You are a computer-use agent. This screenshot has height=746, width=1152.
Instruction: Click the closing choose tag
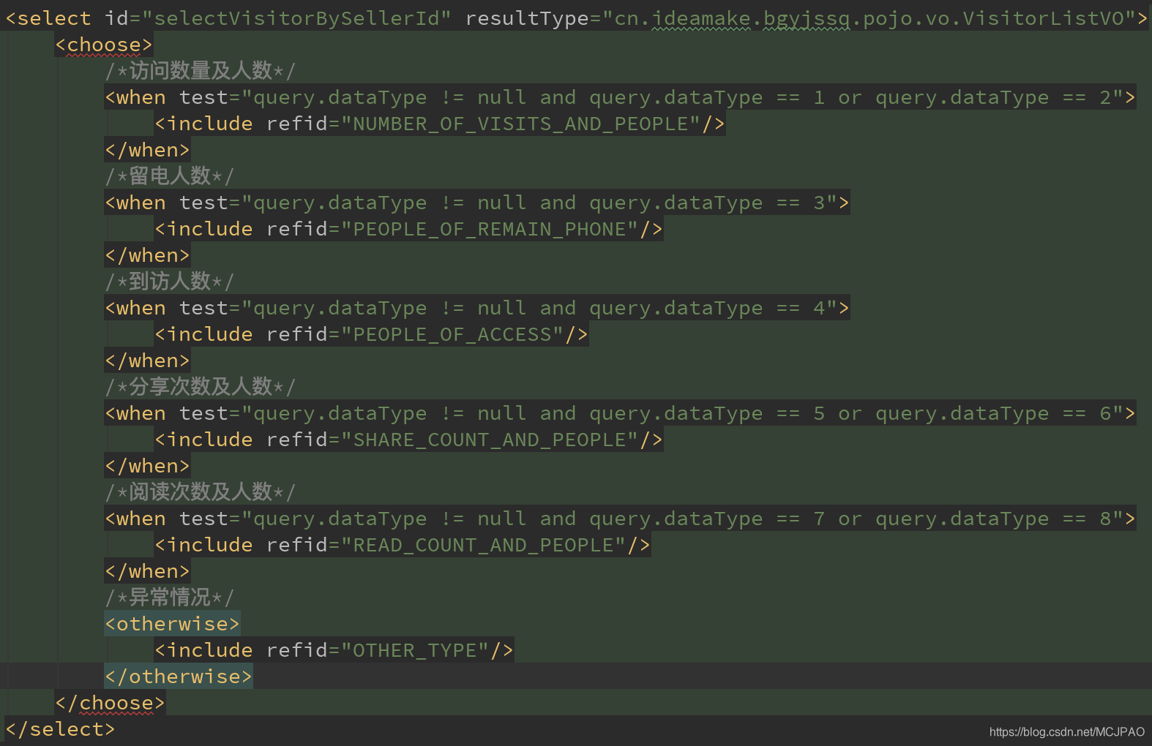(x=110, y=703)
